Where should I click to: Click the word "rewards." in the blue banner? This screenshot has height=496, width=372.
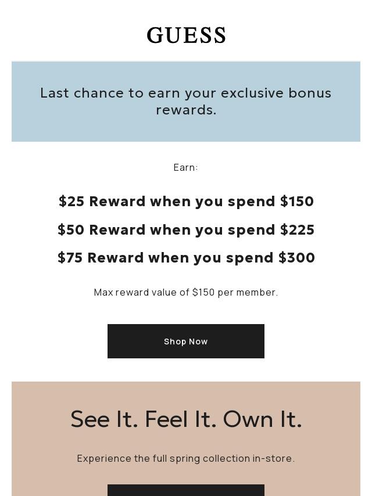coord(186,110)
